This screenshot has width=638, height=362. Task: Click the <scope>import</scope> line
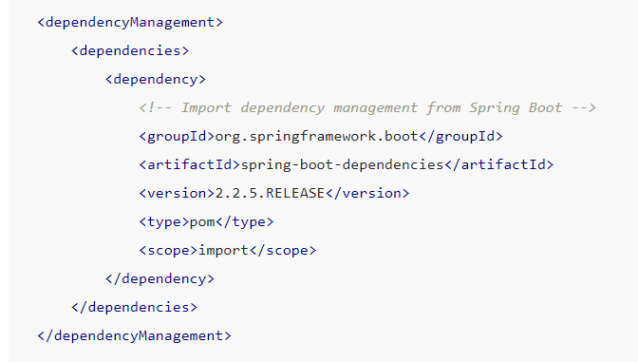click(x=228, y=251)
